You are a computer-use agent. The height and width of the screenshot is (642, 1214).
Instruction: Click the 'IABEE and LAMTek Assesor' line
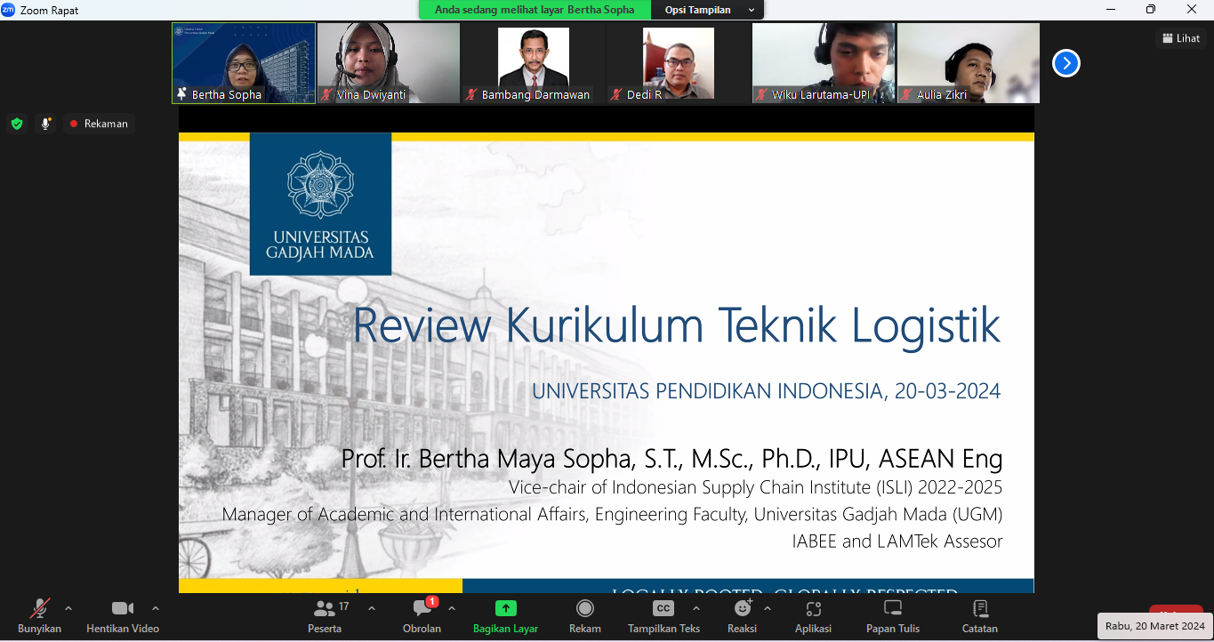pos(897,541)
